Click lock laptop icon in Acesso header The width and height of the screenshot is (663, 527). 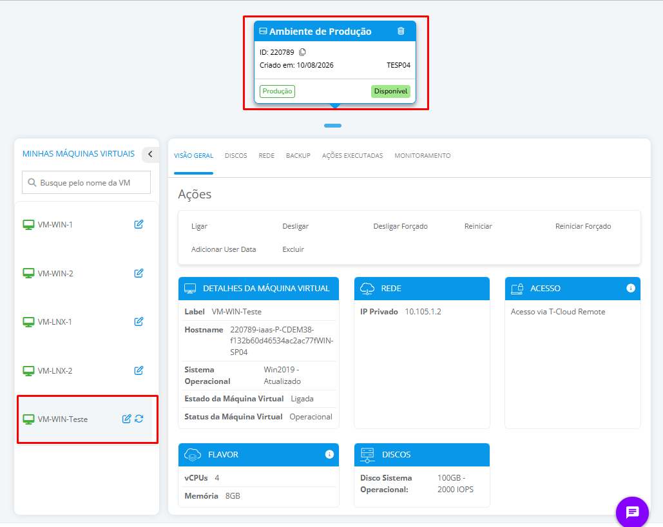pyautogui.click(x=517, y=289)
